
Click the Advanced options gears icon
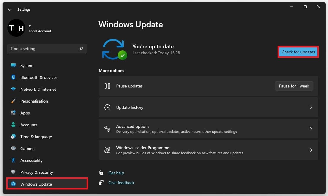(x=107, y=129)
